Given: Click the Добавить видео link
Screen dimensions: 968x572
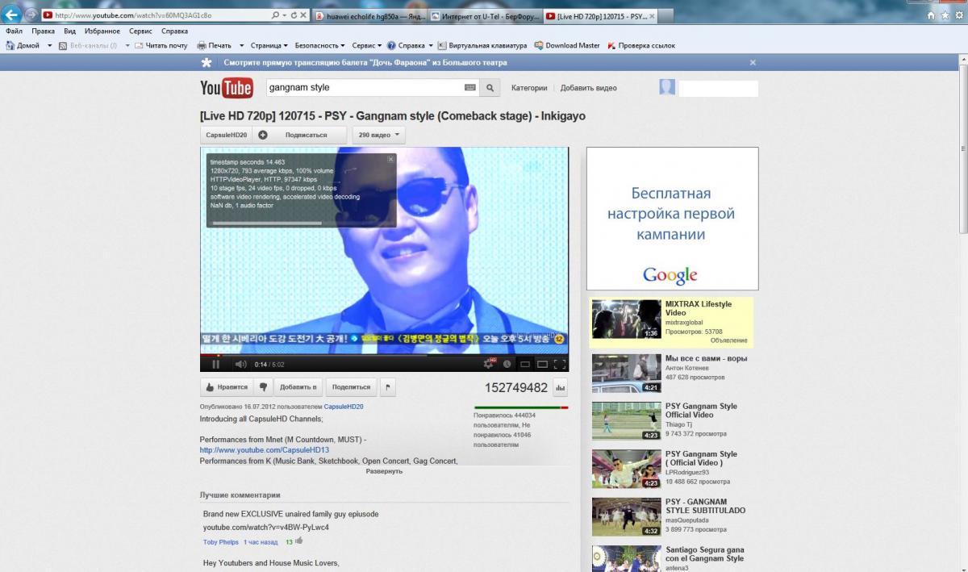Looking at the screenshot, I should click(x=588, y=88).
